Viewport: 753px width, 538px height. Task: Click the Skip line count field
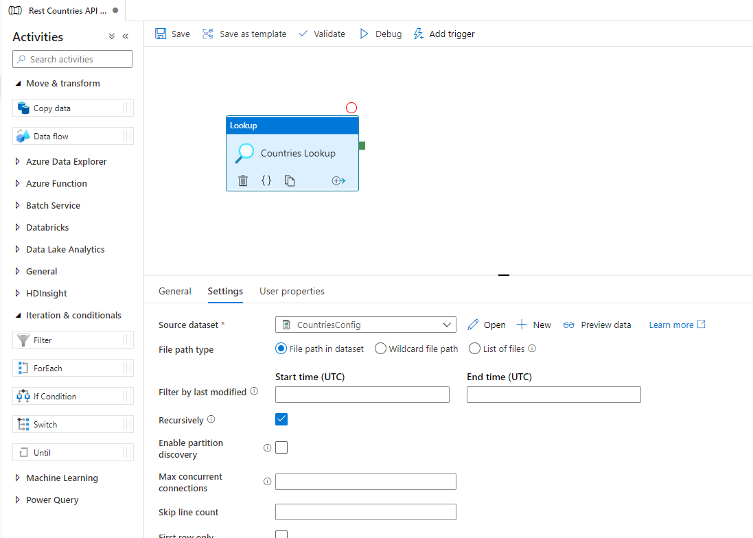click(x=365, y=512)
